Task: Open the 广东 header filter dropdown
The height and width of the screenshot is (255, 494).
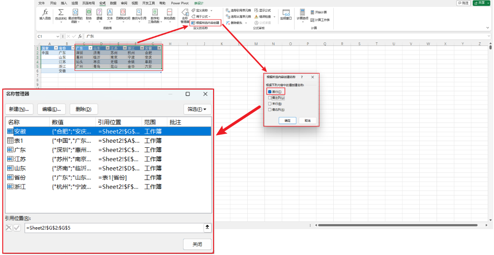Action: tap(91, 49)
